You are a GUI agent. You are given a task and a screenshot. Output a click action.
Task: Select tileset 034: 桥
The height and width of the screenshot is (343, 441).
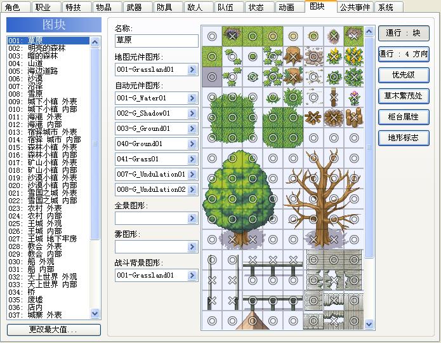click(48, 292)
